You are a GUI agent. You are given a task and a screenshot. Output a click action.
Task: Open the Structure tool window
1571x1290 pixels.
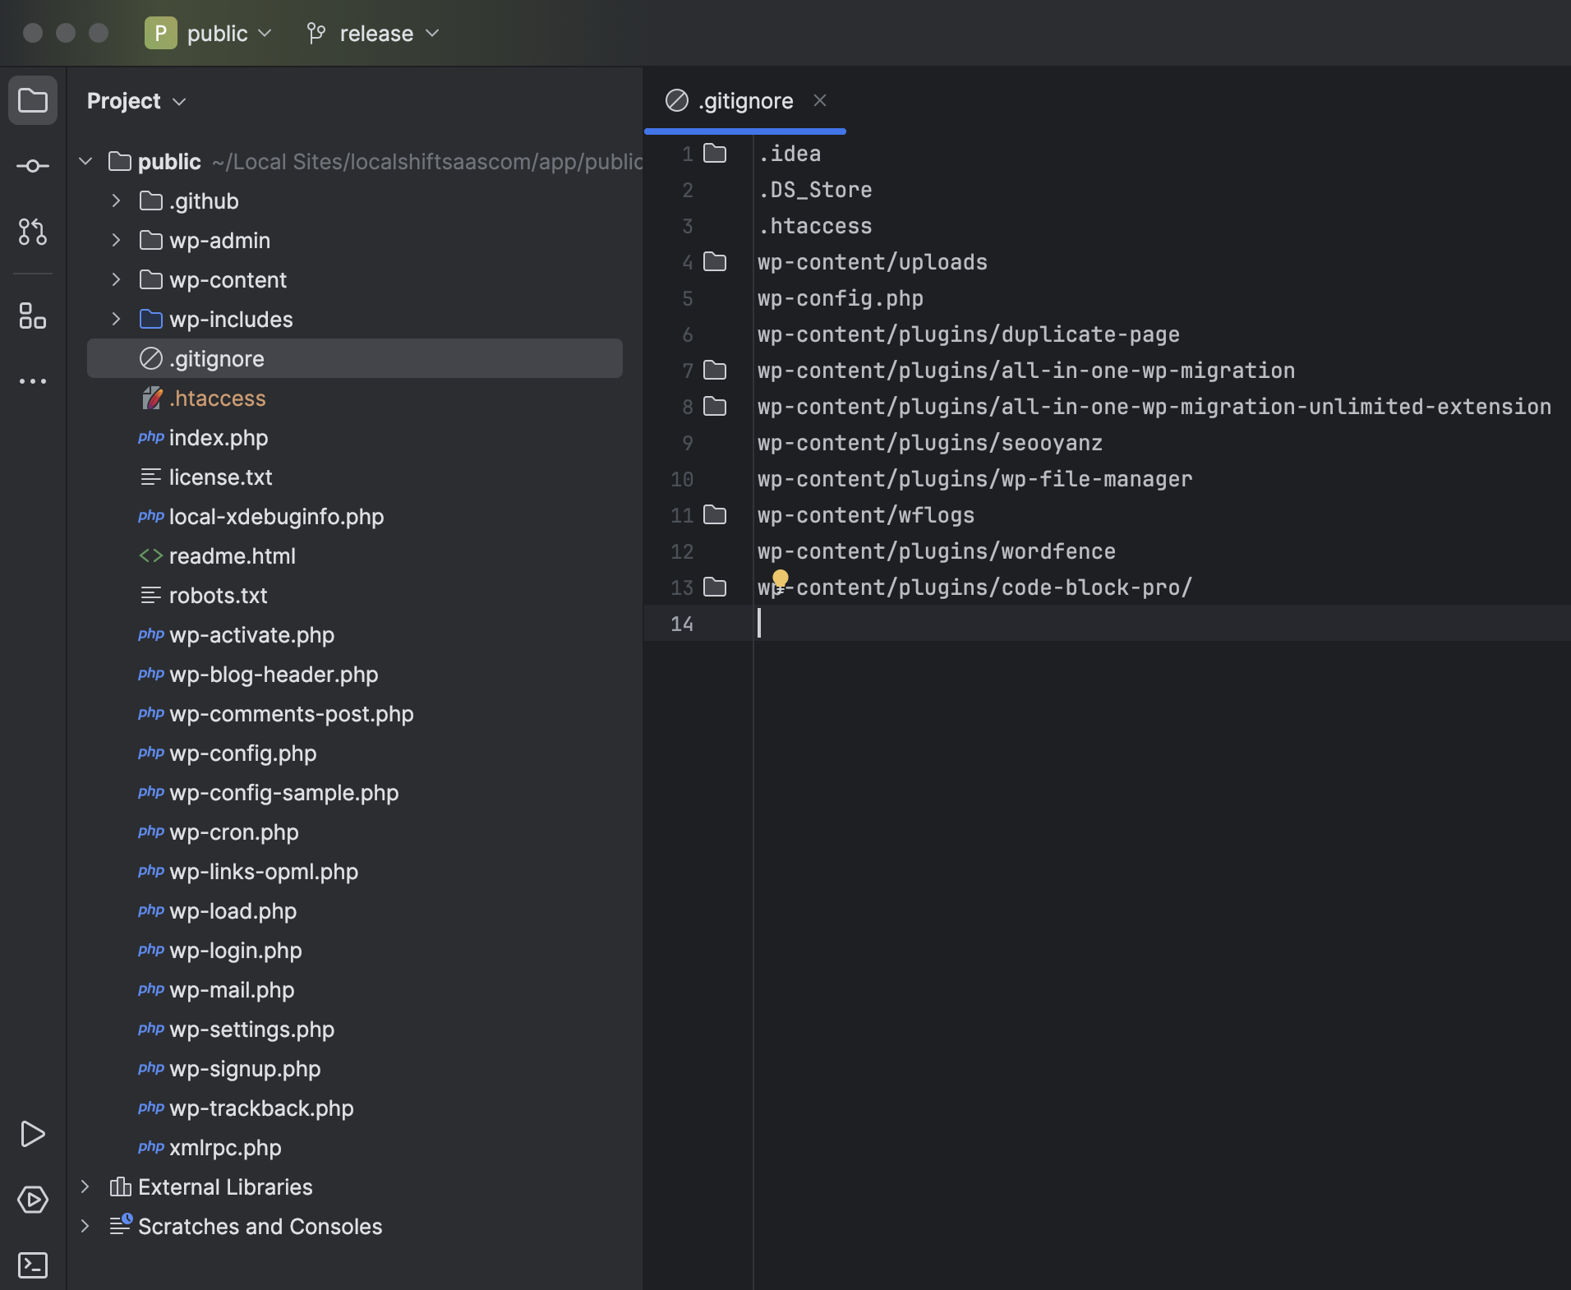[x=33, y=316]
